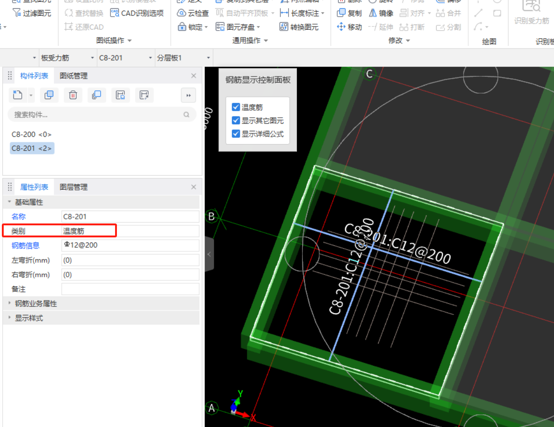Delete component with trash icon
The image size is (554, 427).
73,95
